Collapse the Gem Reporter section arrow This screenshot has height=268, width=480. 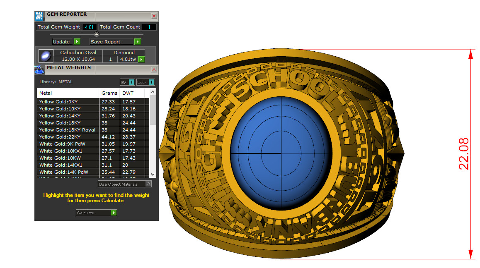point(97,34)
